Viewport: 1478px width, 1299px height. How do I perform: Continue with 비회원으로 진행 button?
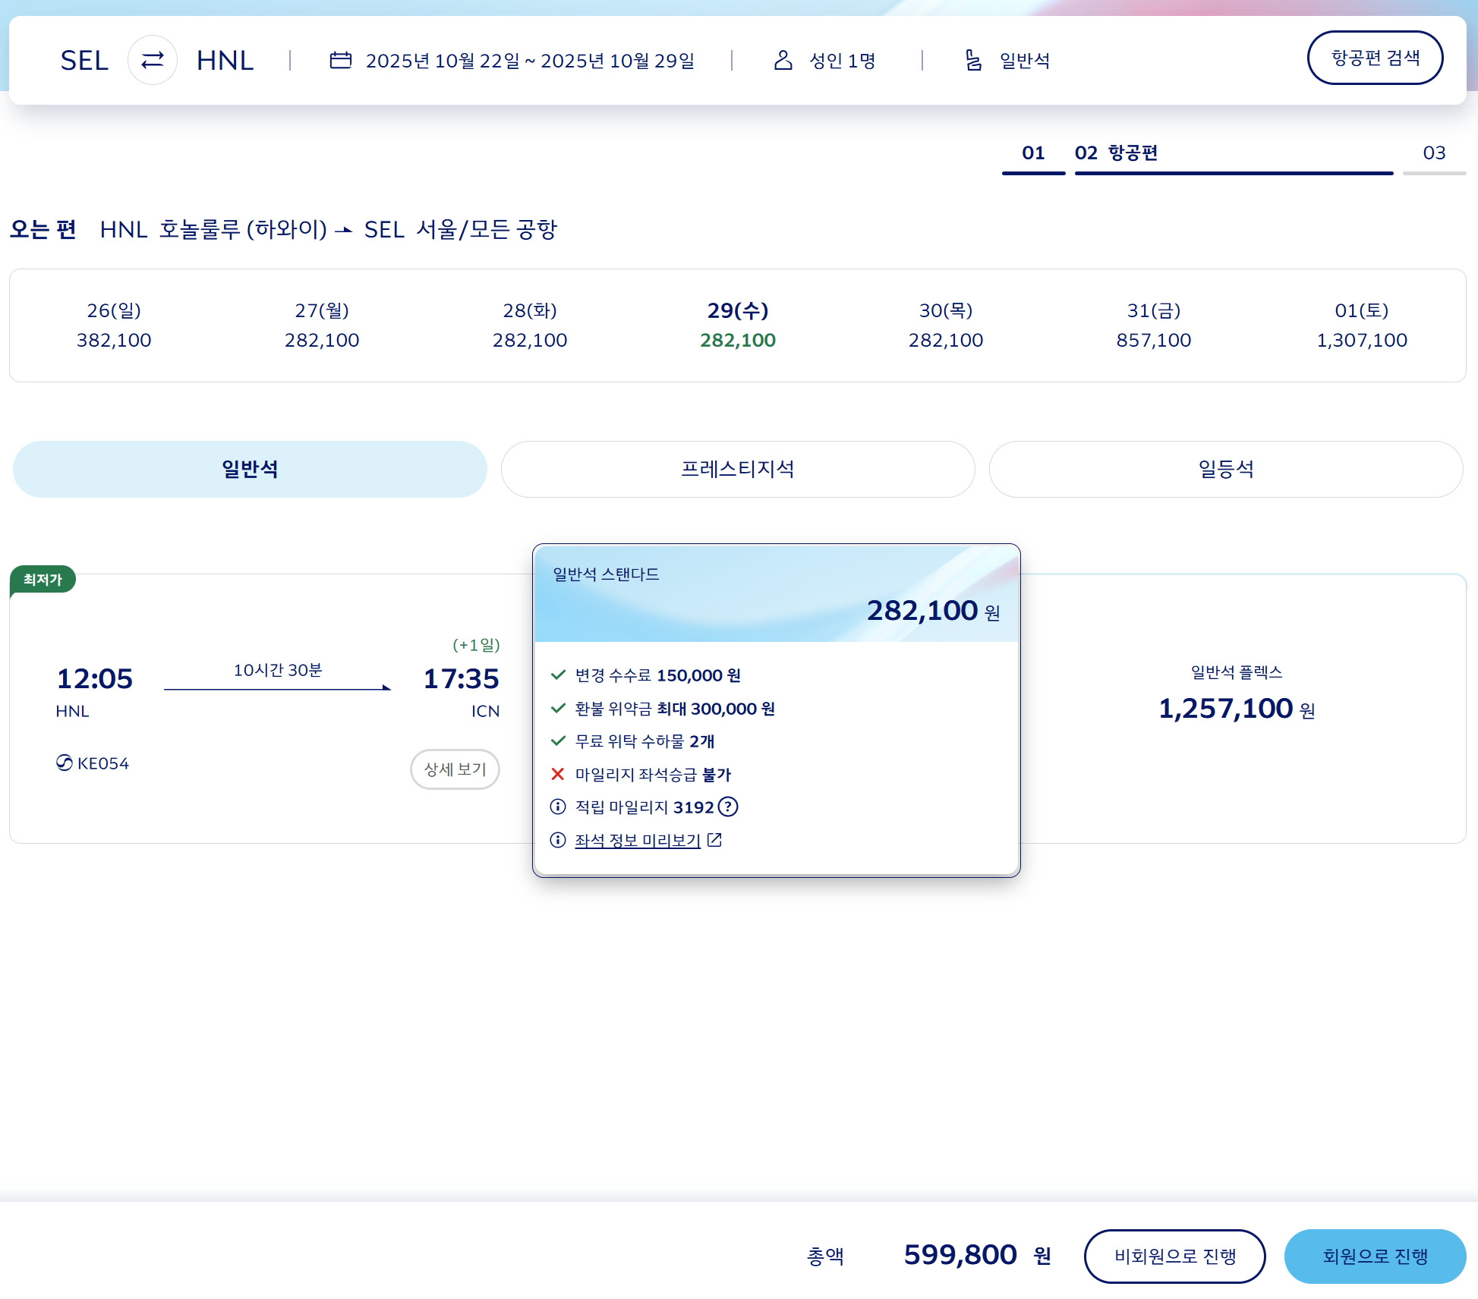pos(1174,1257)
